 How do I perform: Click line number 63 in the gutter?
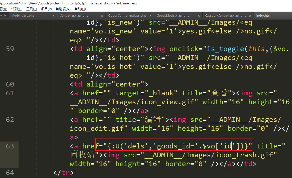[10, 146]
